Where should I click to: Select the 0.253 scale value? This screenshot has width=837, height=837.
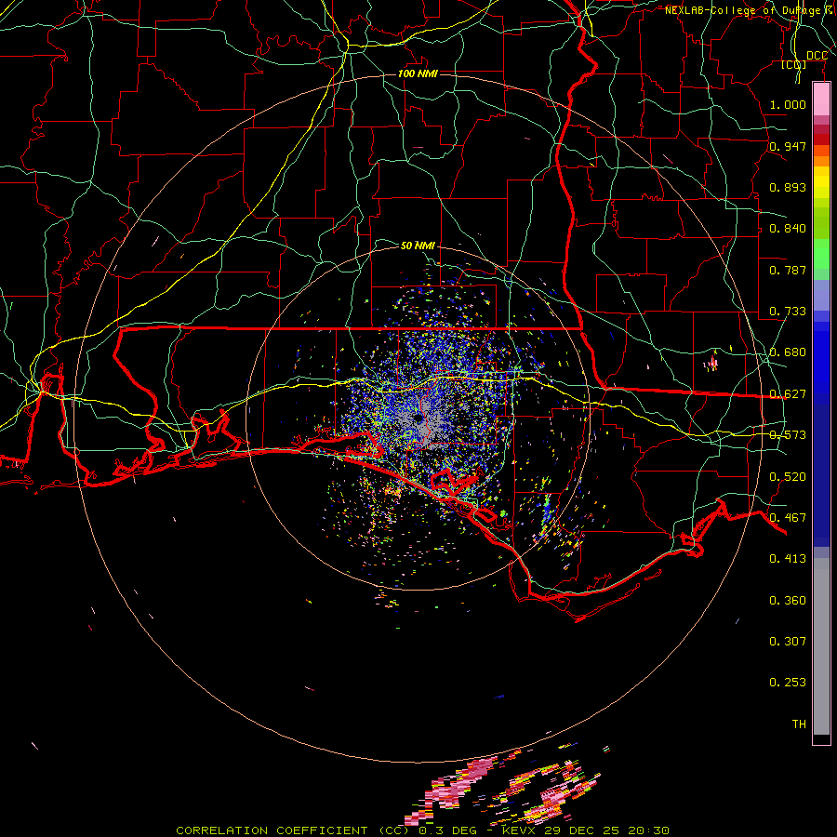pos(788,683)
